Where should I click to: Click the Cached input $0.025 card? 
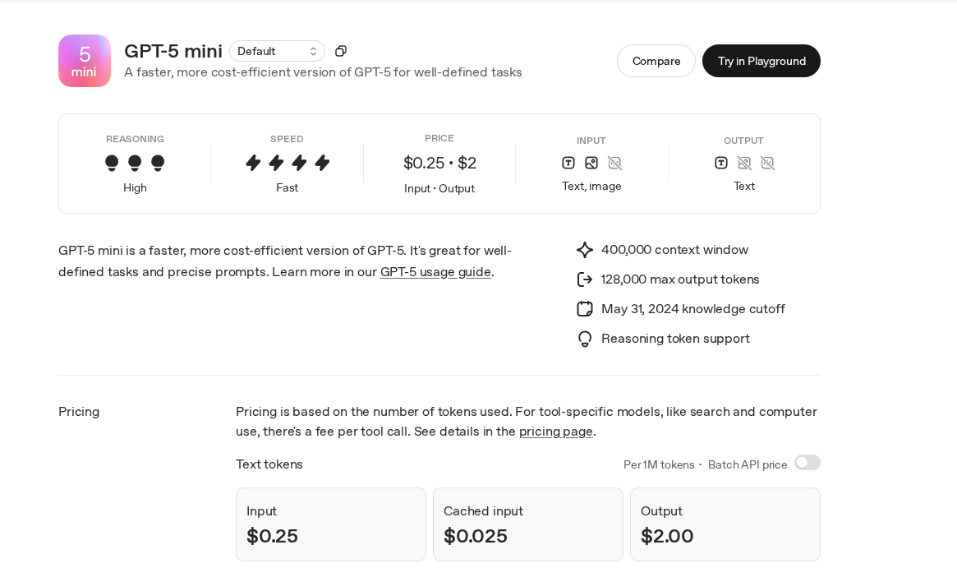[x=528, y=524]
